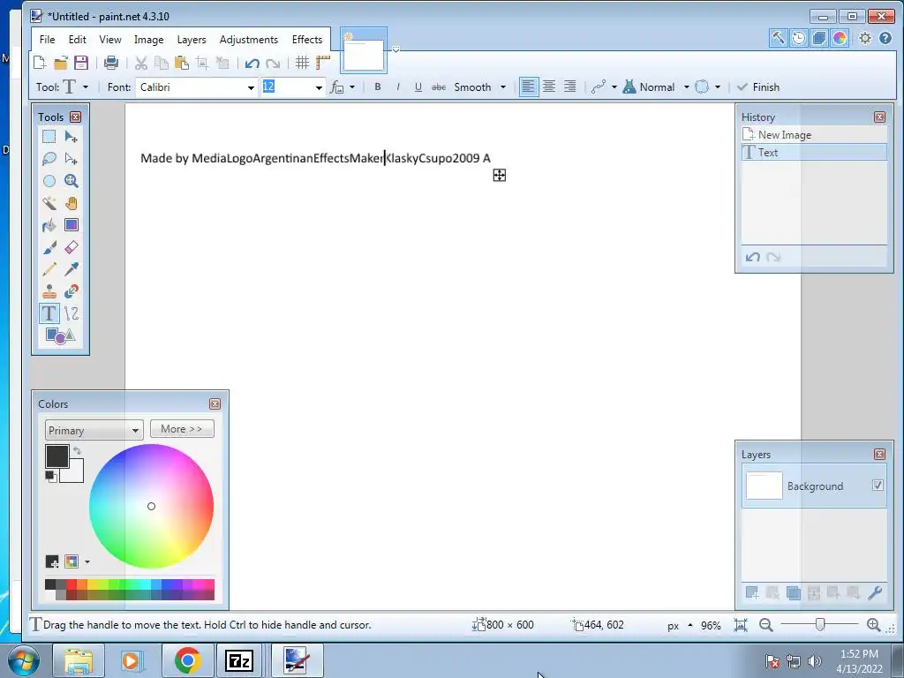904x678 pixels.
Task: Select the Lasso Select tool
Action: click(x=49, y=159)
